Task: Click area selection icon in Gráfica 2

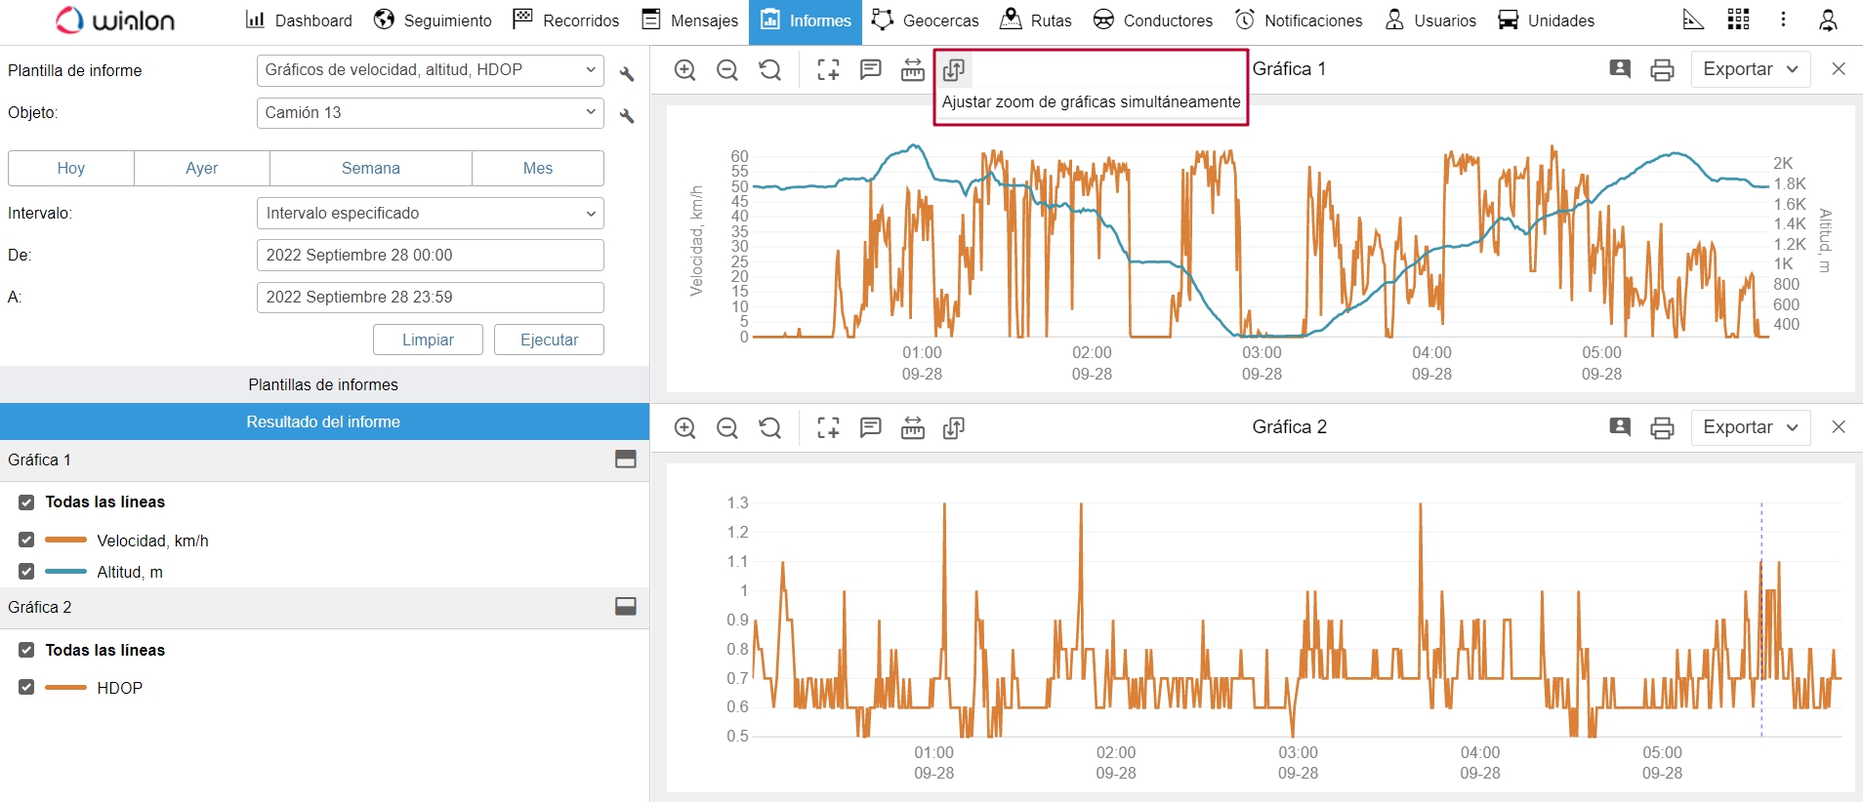Action: point(828,428)
